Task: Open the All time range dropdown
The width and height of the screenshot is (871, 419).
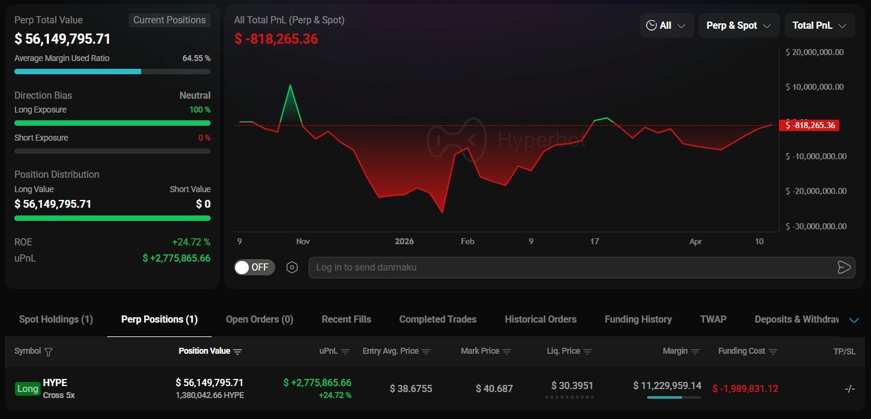Action: point(666,26)
